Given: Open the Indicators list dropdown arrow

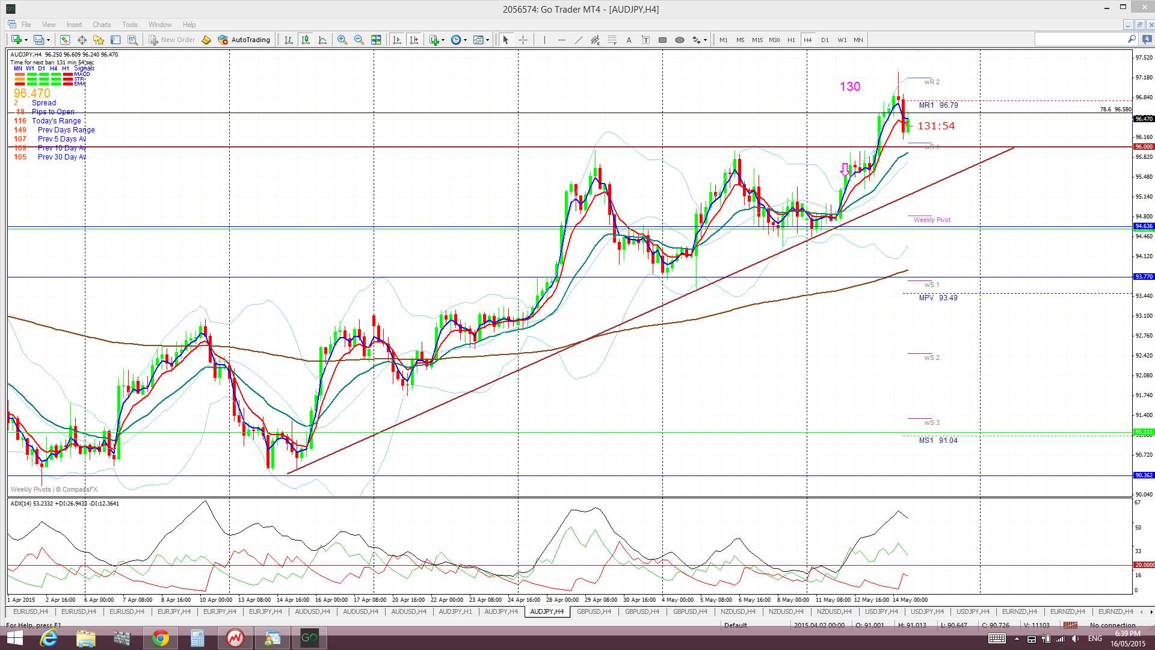Looking at the screenshot, I should (x=443, y=40).
